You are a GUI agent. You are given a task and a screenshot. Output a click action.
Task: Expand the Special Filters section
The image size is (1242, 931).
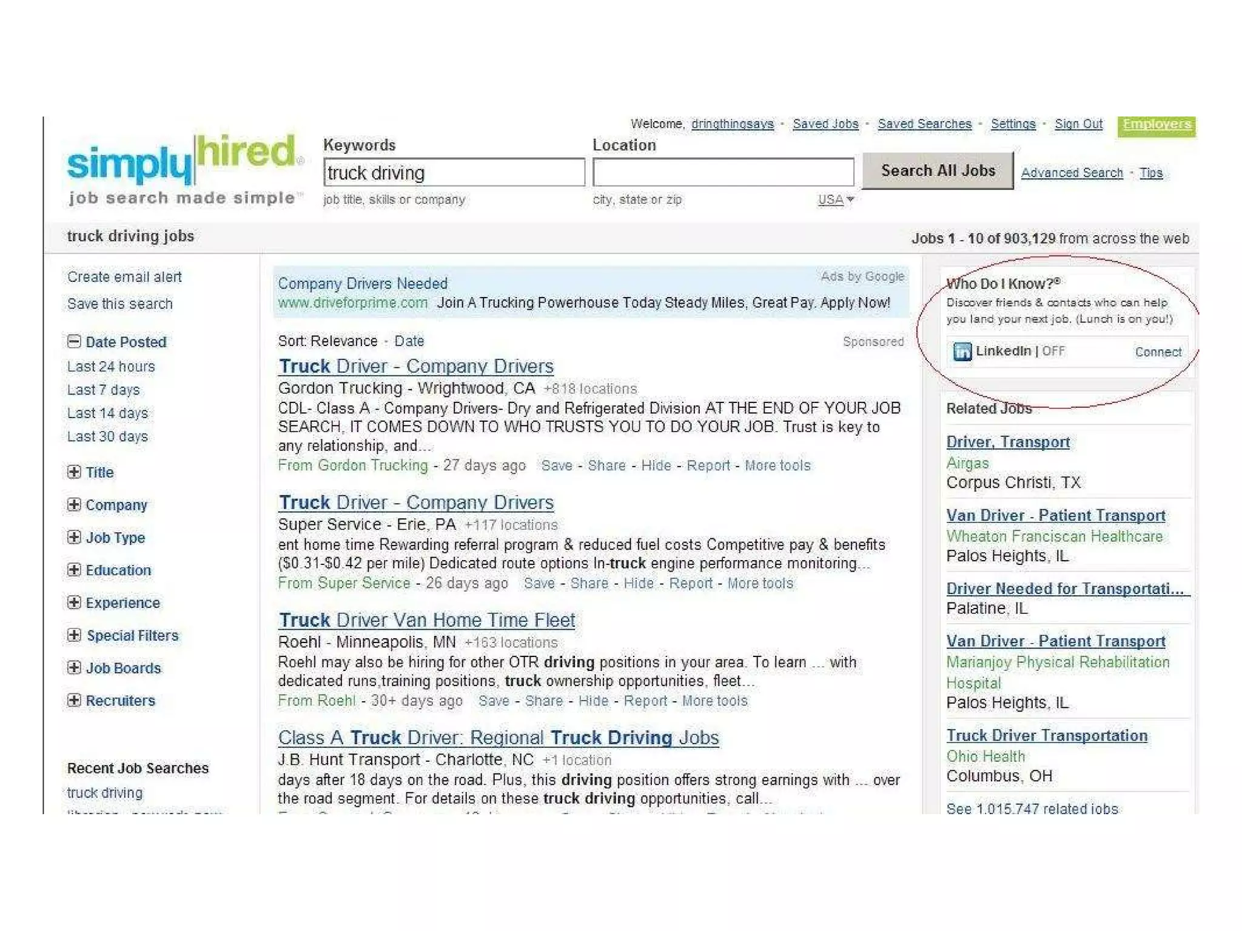pos(74,635)
